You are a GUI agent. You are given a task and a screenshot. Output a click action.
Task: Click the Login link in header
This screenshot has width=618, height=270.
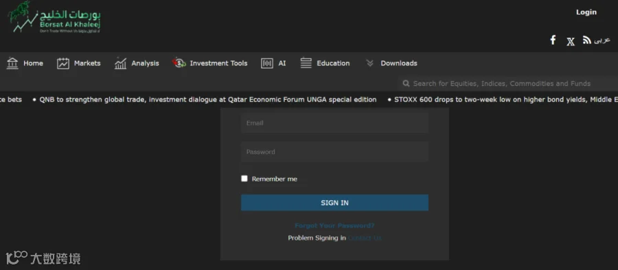[586, 12]
